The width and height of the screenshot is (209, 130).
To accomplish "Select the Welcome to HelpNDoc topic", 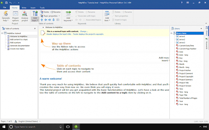I will 19,36.
